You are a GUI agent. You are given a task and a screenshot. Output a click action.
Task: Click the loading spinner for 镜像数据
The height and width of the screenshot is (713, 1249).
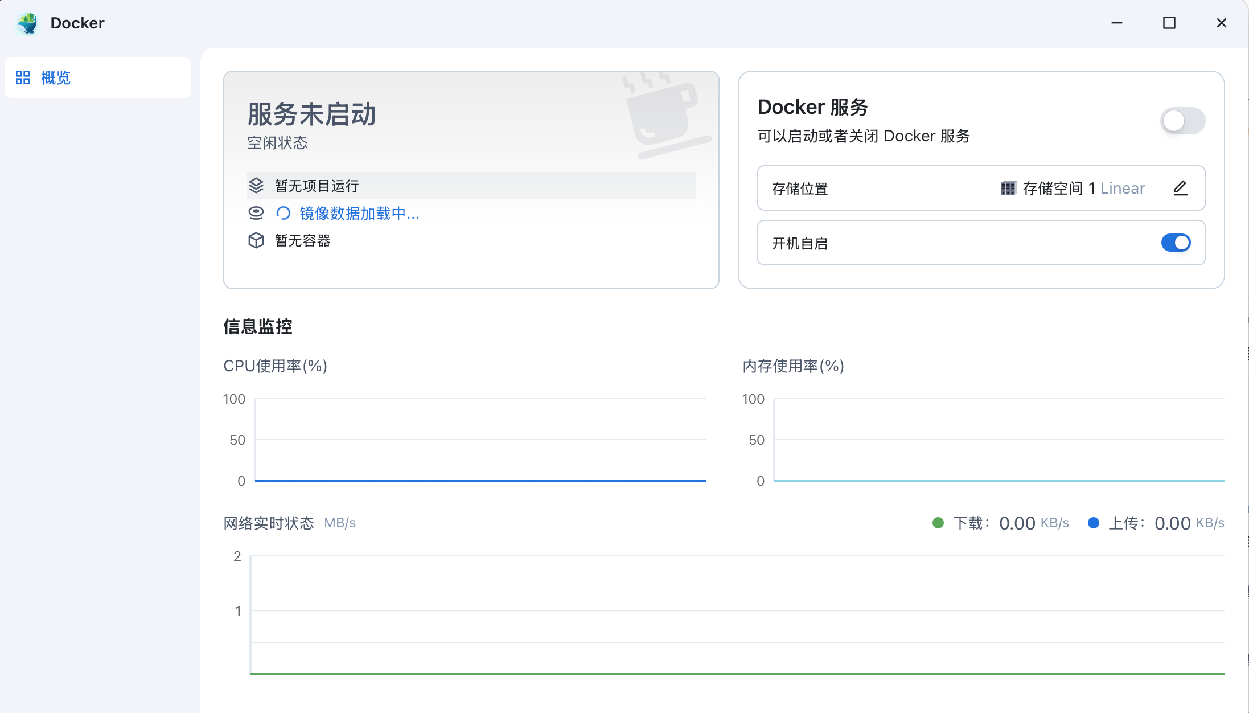[283, 213]
